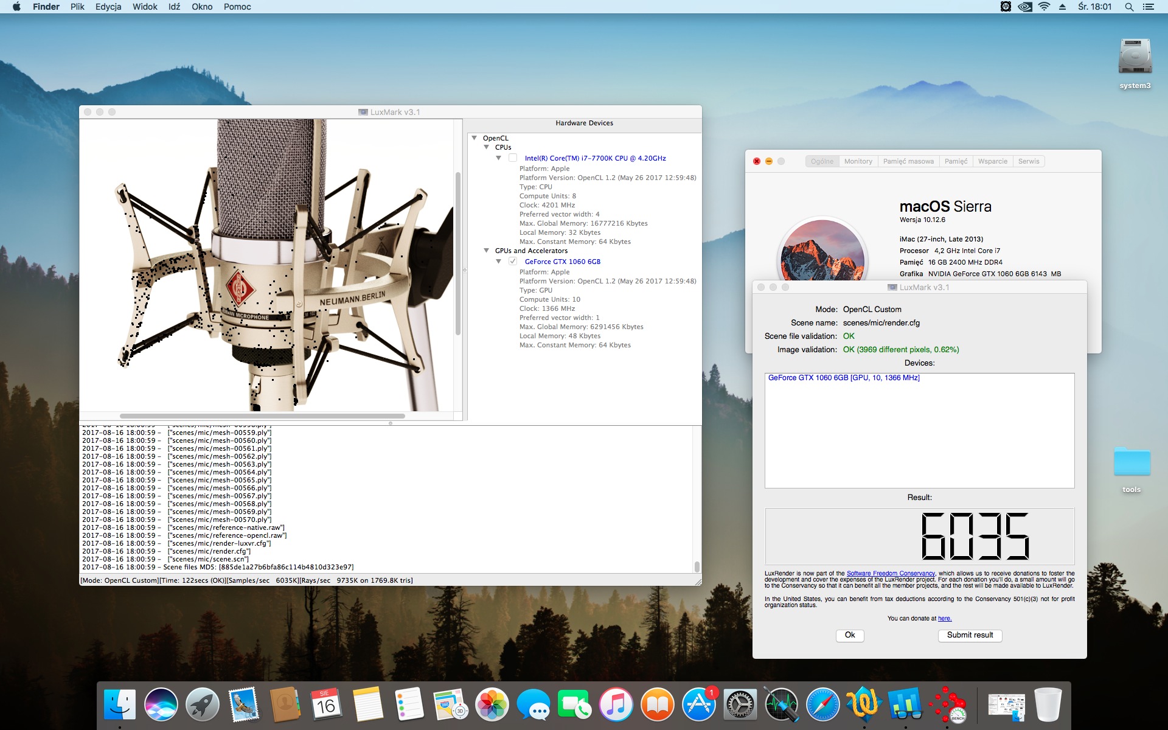Enable the Intel Core i7-7700K CPU checkbox

coord(513,158)
